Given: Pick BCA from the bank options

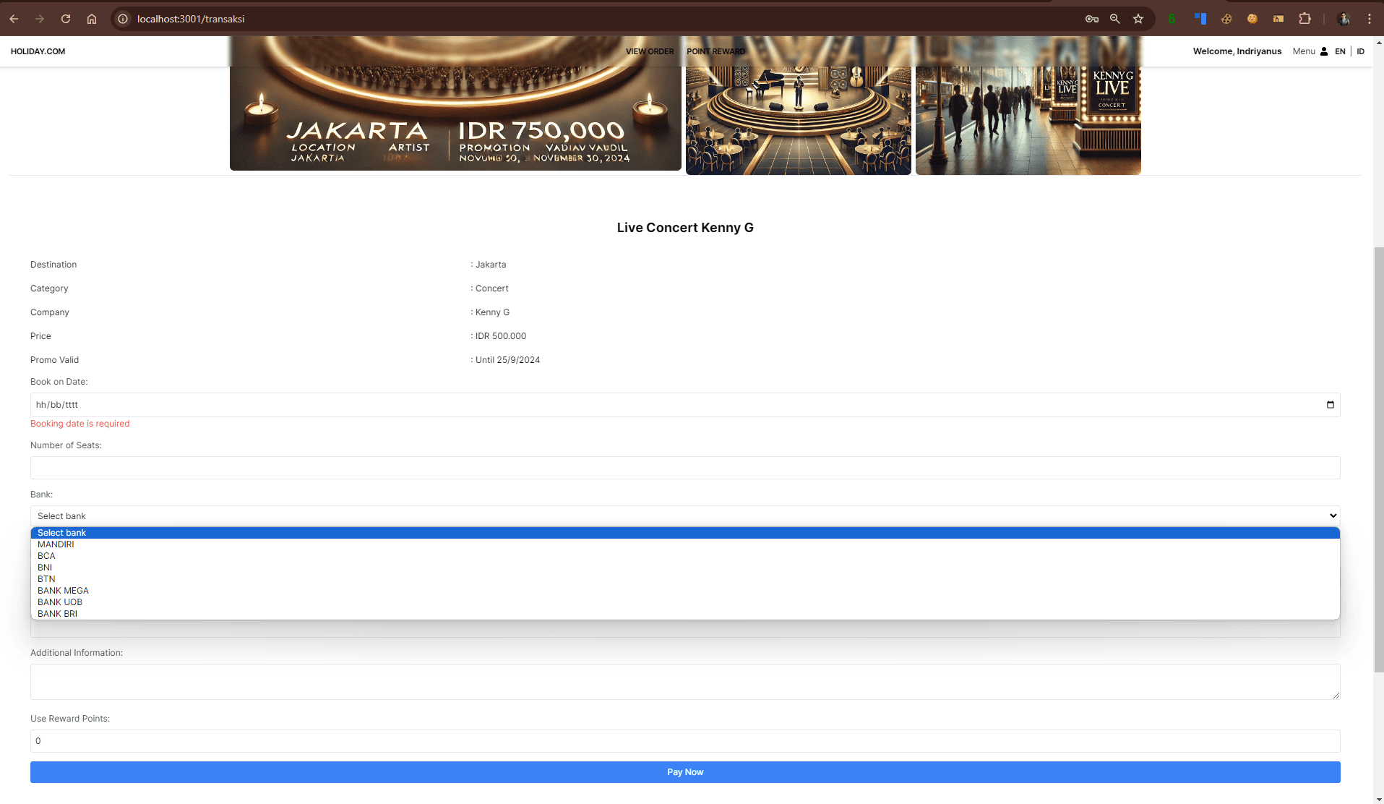Looking at the screenshot, I should click(x=46, y=556).
